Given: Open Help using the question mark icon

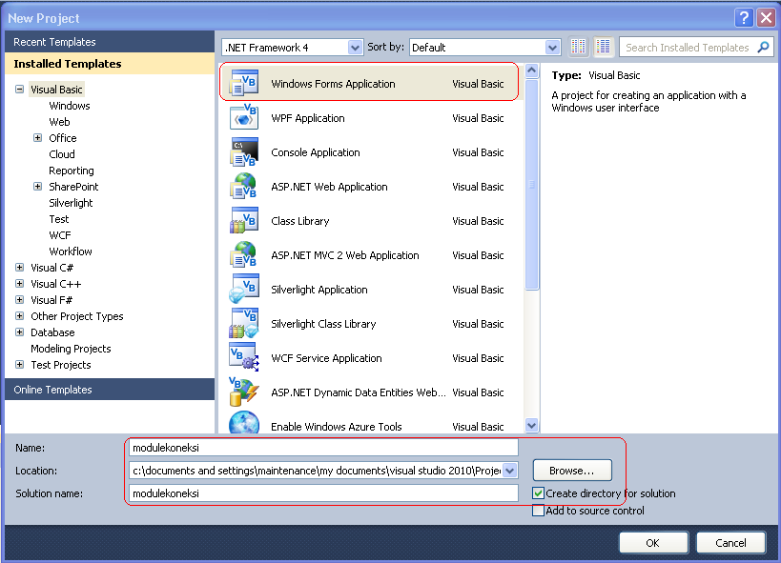Looking at the screenshot, I should pos(743,17).
